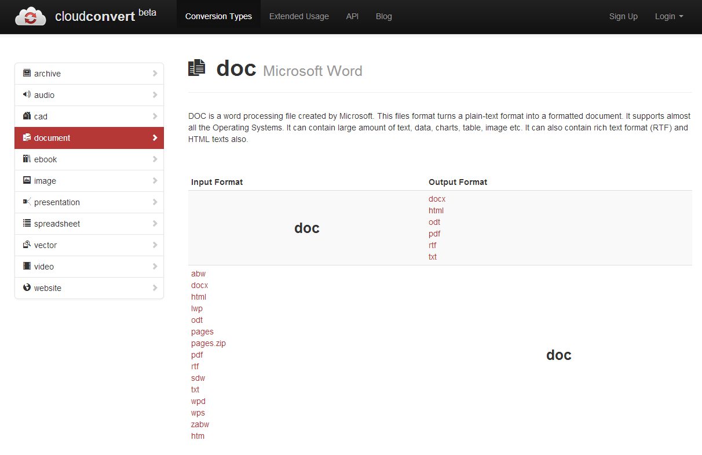Select the image picture icon
This screenshot has height=455, width=702.
27,180
